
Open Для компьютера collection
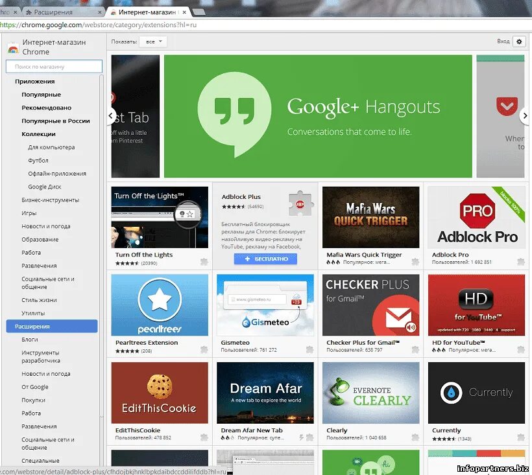tap(51, 147)
